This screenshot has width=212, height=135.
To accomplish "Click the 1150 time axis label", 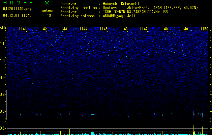I will (x=204, y=29).
